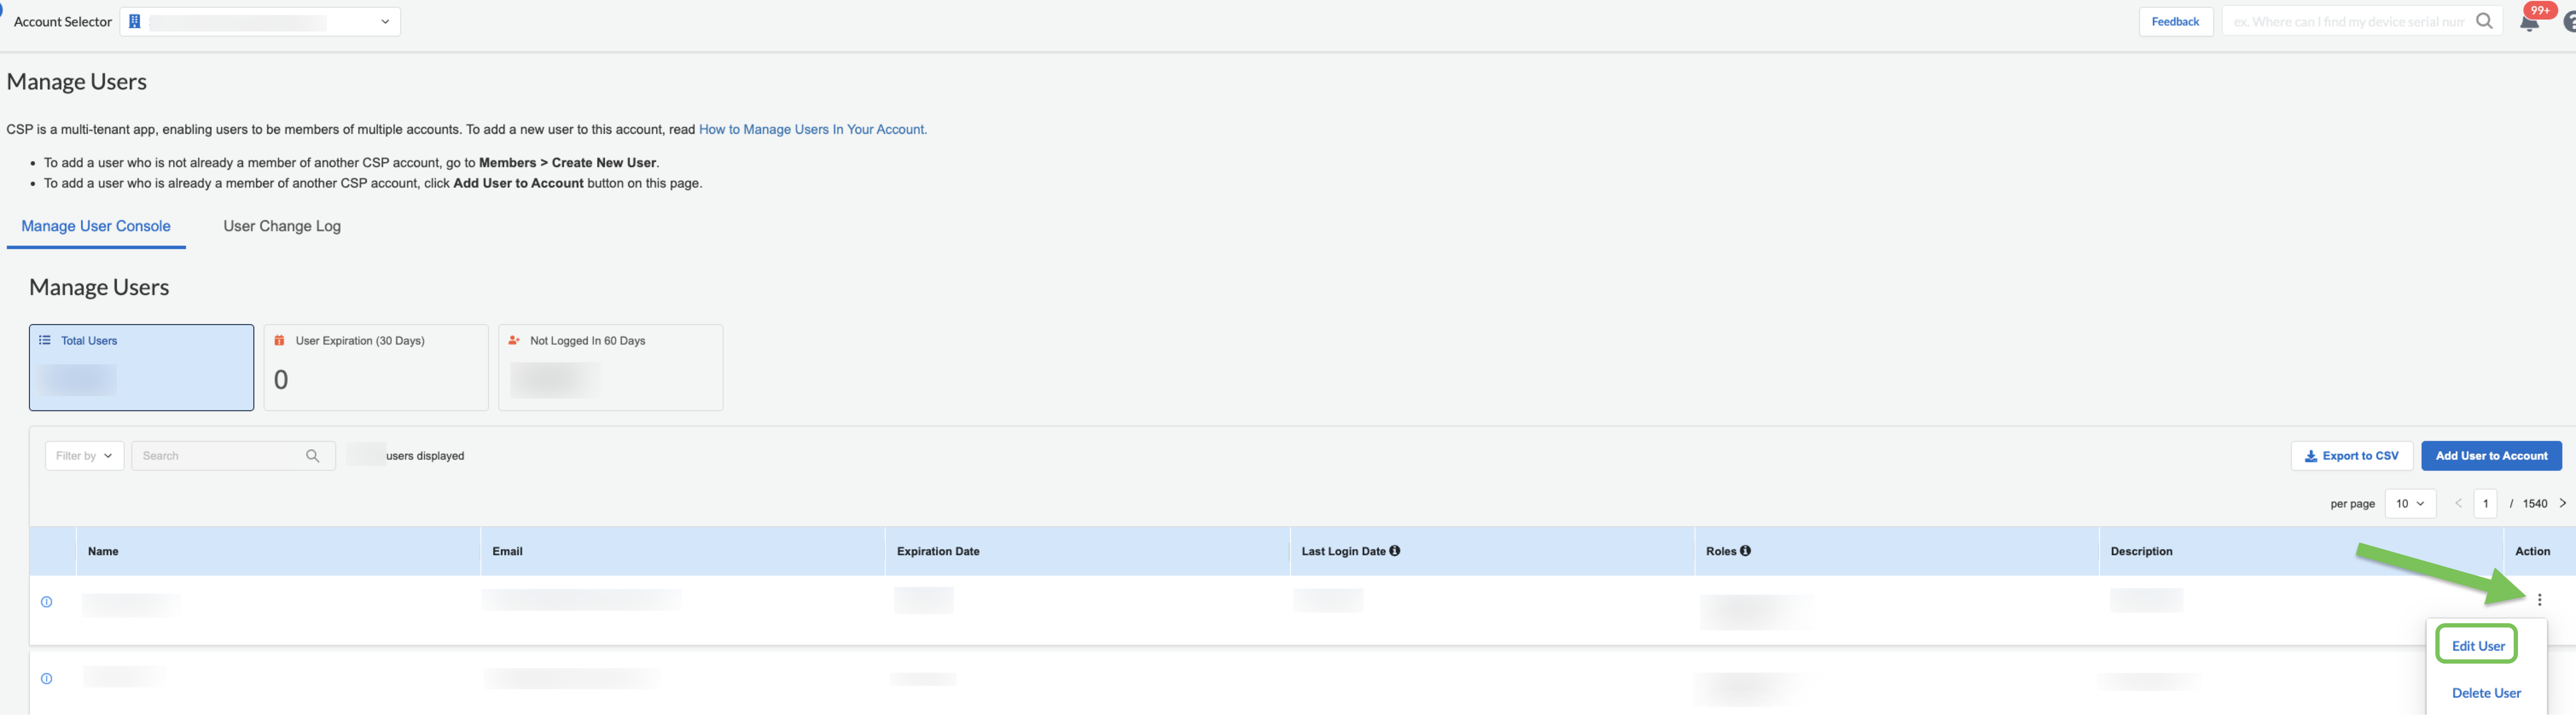
Task: Select the Manage User Console tab
Action: point(96,227)
